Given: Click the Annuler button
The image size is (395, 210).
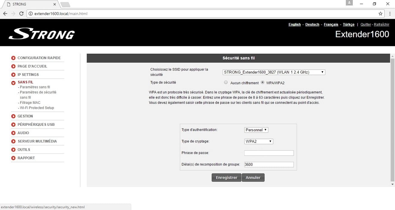Looking at the screenshot, I should [253, 178].
